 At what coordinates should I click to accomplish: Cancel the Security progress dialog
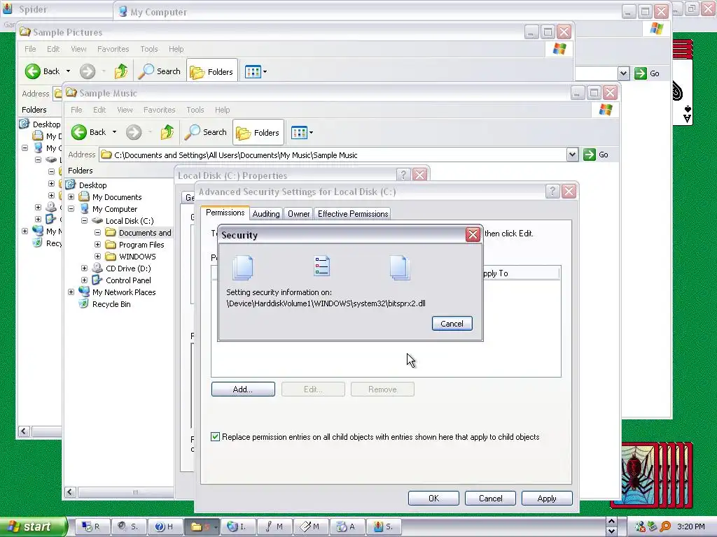452,324
